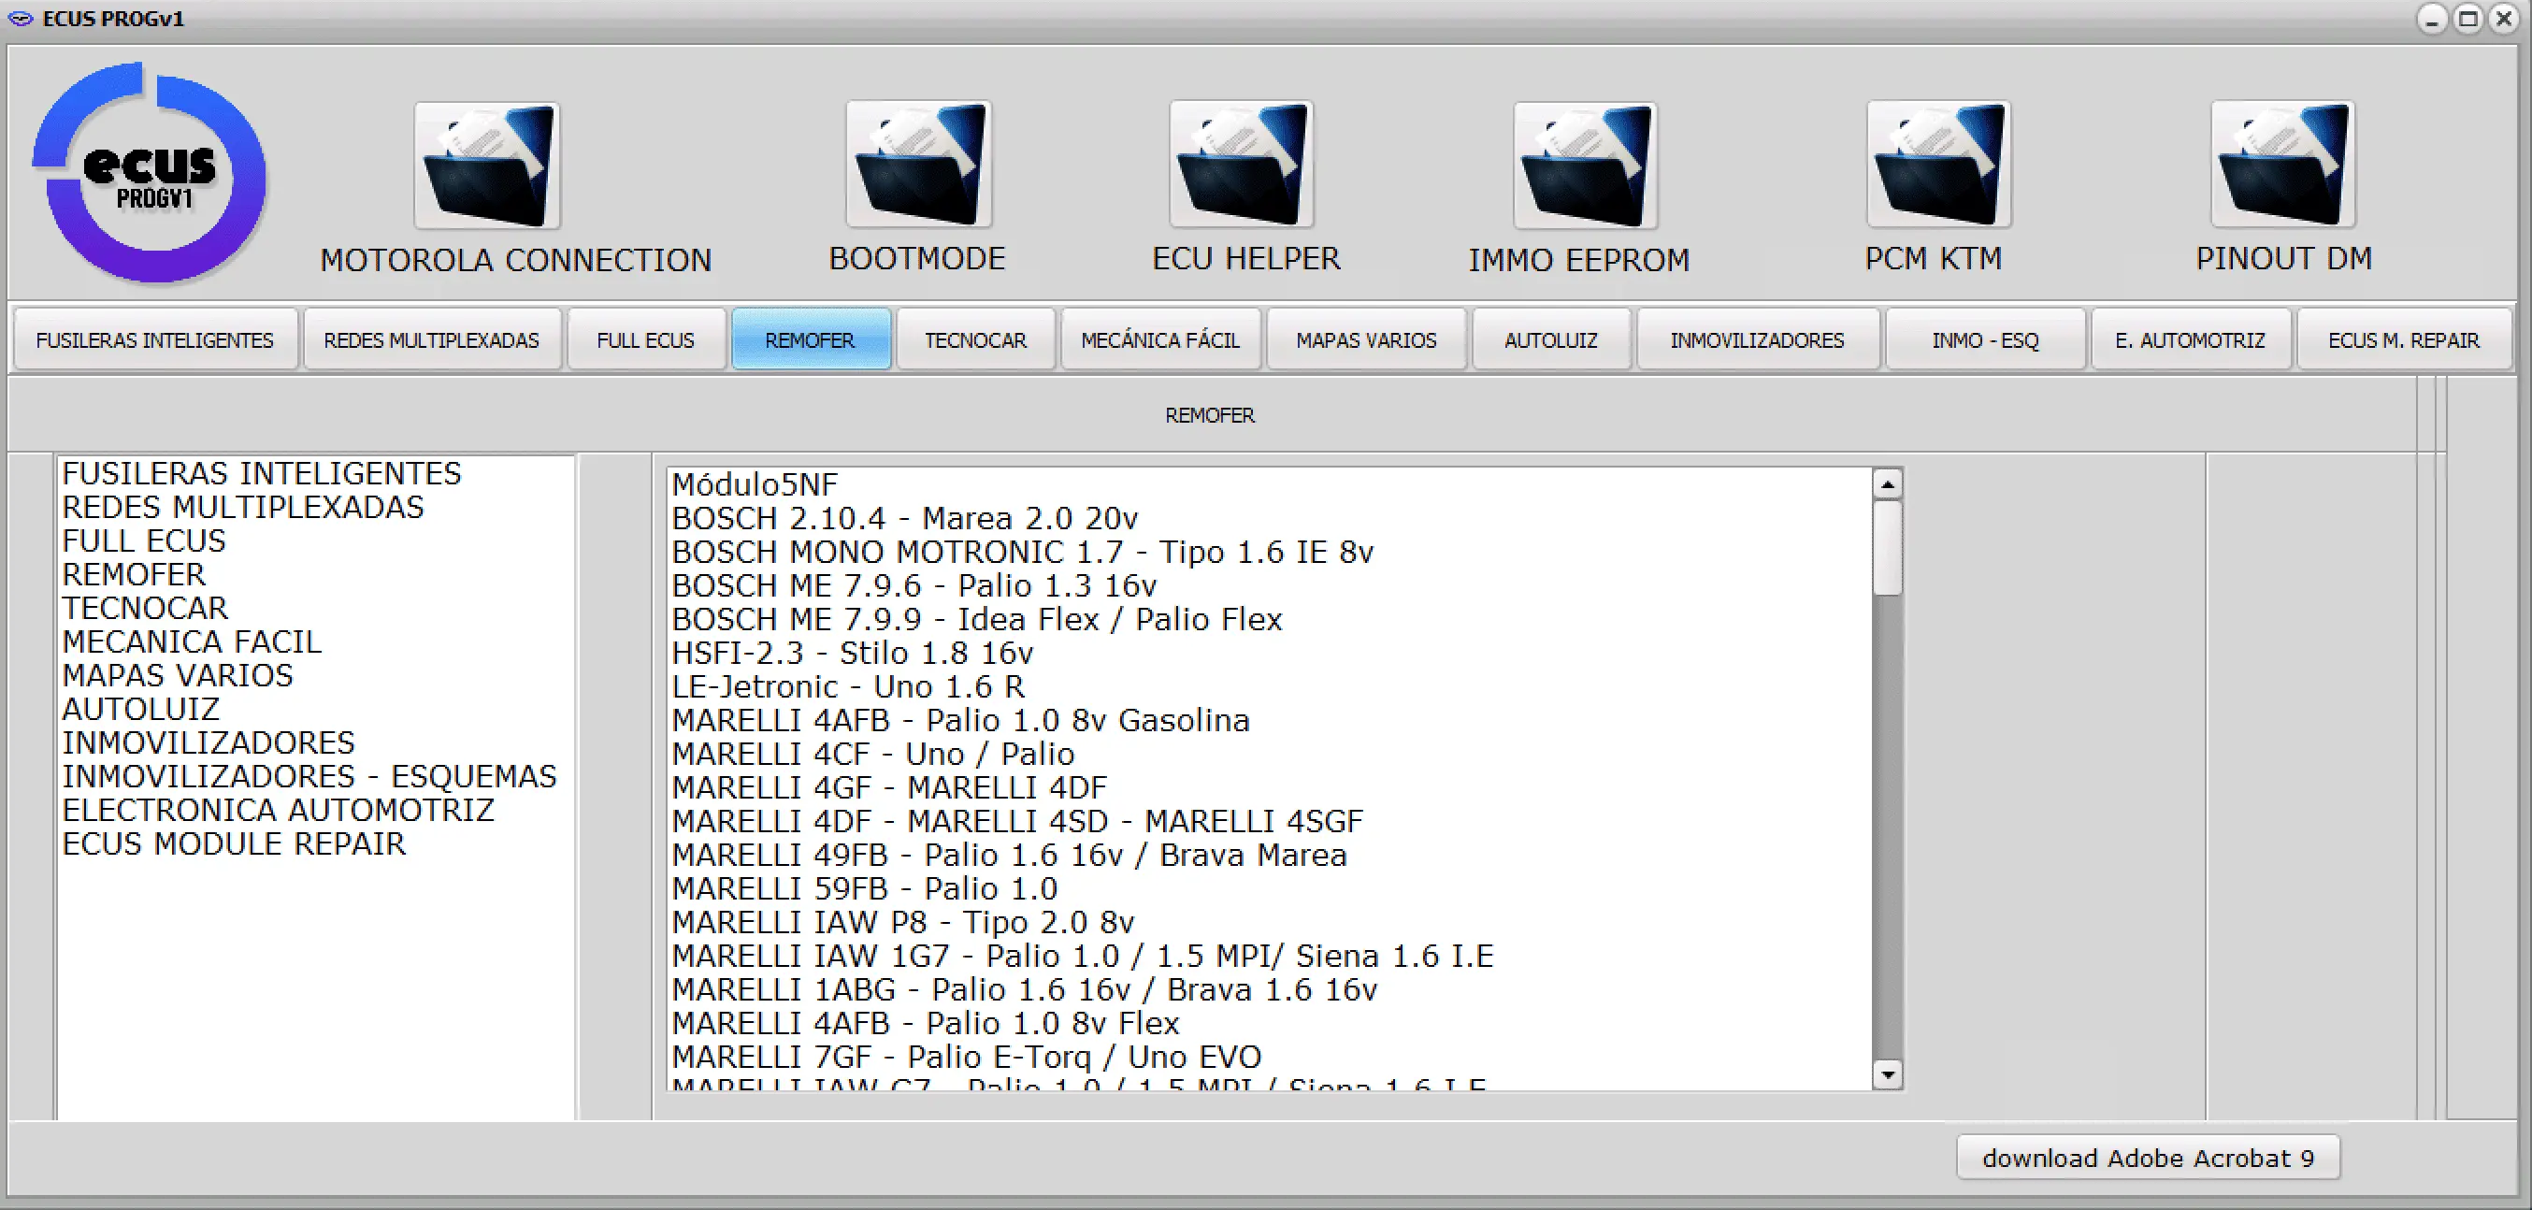
Task: Open the IMMO EEPROM folder icon
Action: [1586, 166]
